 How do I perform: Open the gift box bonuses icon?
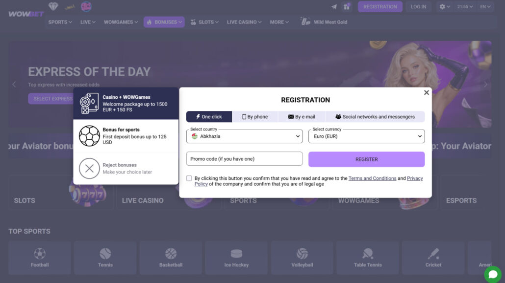[x=347, y=6]
